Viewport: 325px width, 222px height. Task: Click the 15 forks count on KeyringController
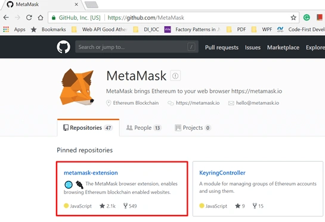(x=258, y=206)
